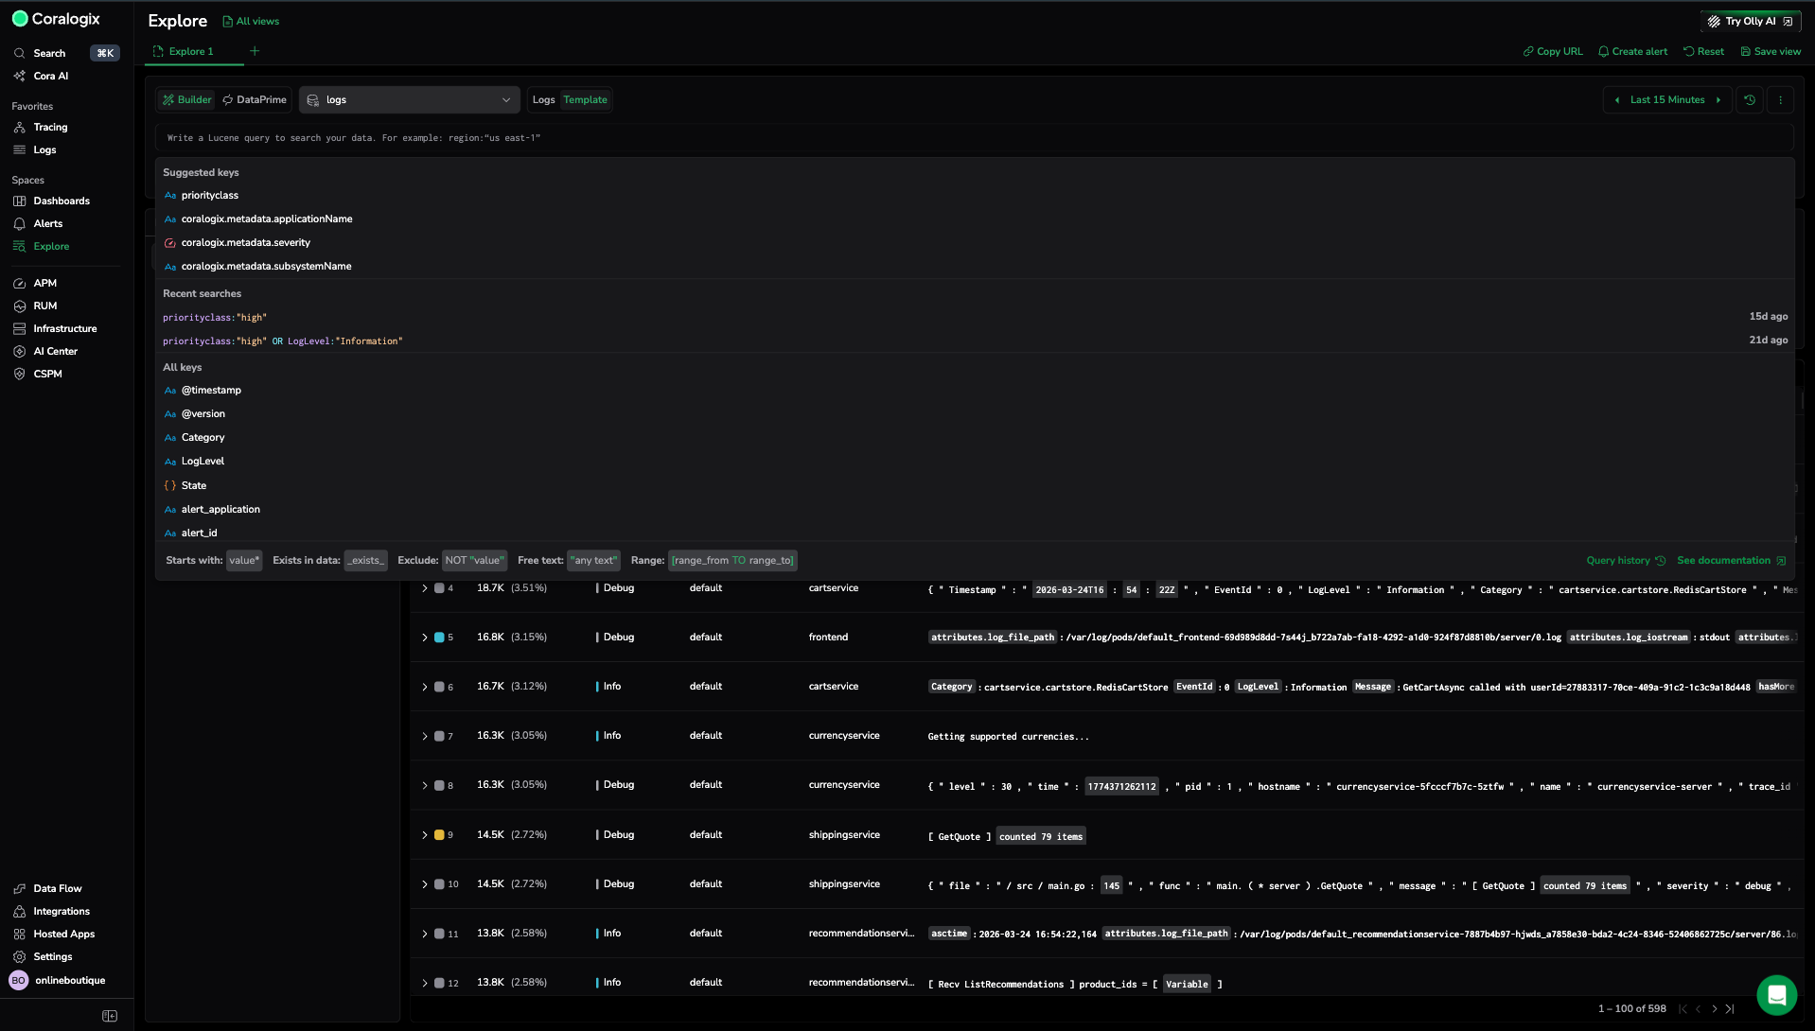Image resolution: width=1815 pixels, height=1031 pixels.
Task: Click the Create alert button
Action: click(1632, 52)
